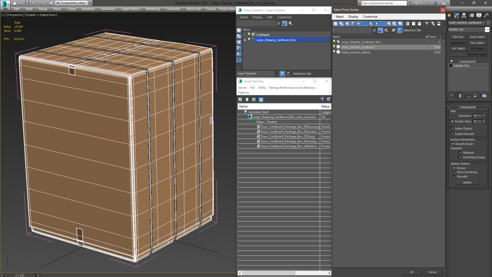This screenshot has width=492, height=277.
Task: Click Sort by Hierarchy icon near Selection Set
Action: pos(399,30)
